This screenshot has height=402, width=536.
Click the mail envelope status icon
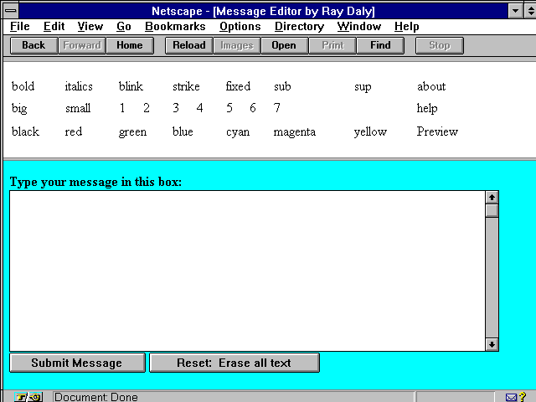click(x=512, y=398)
